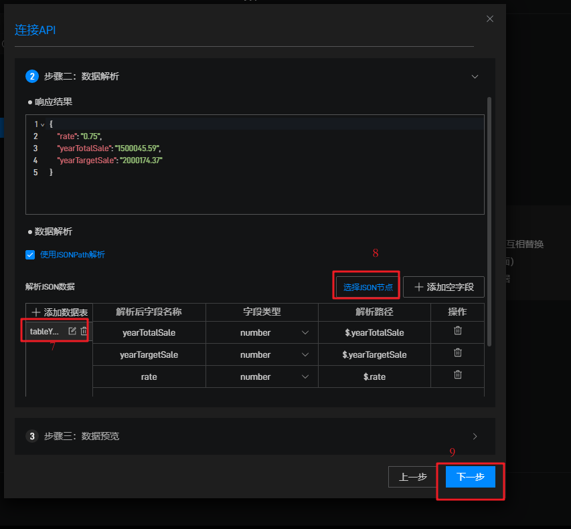The width and height of the screenshot is (571, 529).
Task: Delete the yearTargetSale field row
Action: click(458, 352)
